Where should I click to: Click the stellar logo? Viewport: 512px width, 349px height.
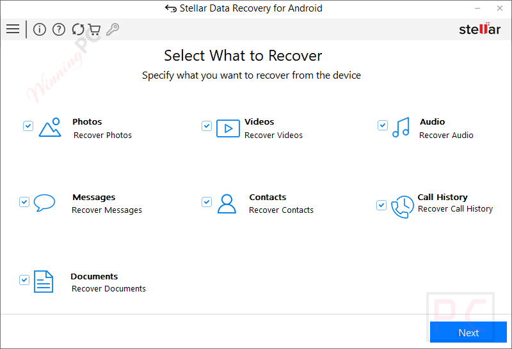(479, 29)
